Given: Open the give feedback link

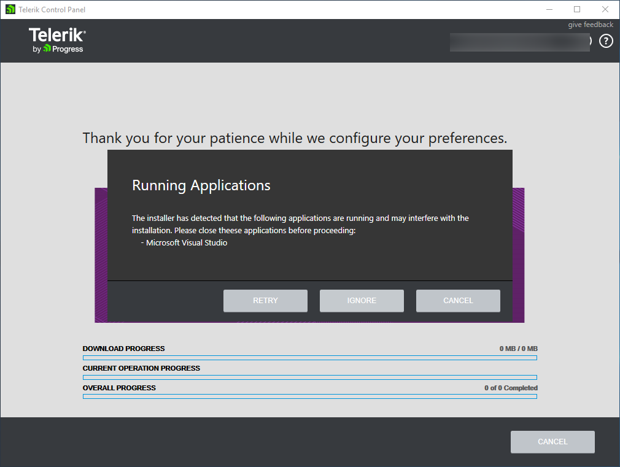Looking at the screenshot, I should [x=590, y=25].
